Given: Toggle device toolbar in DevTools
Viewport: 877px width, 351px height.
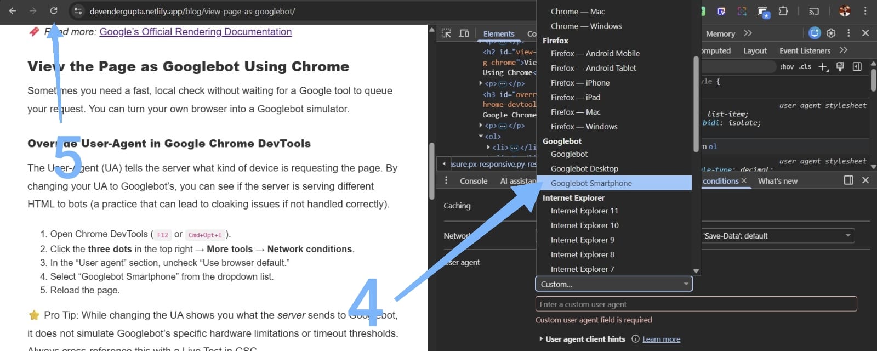Looking at the screenshot, I should tap(464, 33).
